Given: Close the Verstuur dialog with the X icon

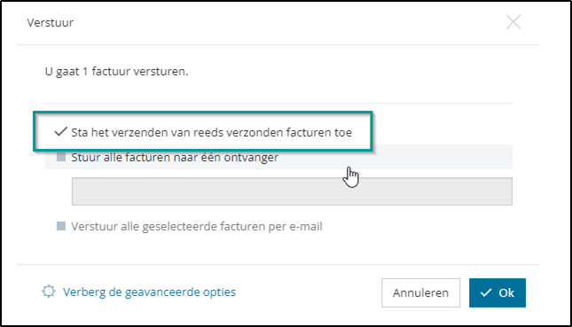Looking at the screenshot, I should pos(513,22).
